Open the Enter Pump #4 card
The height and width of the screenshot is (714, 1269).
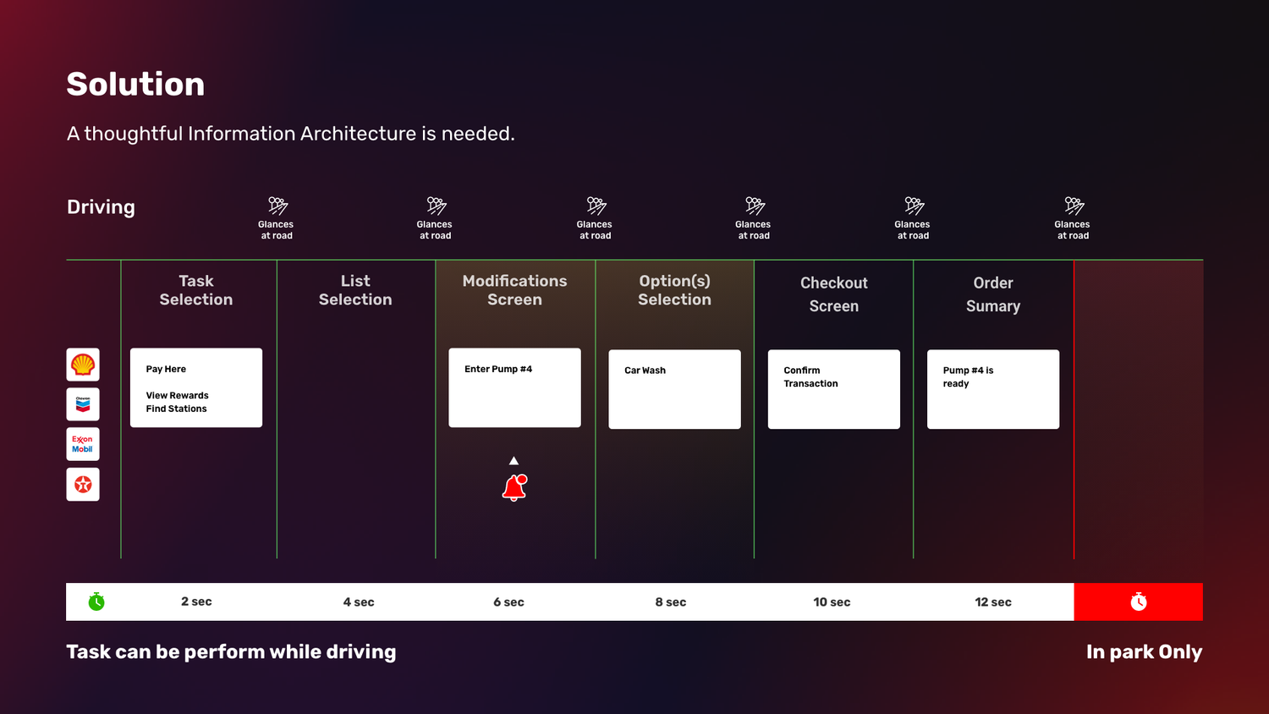click(x=514, y=387)
